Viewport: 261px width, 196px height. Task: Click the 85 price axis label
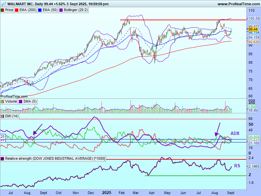(251, 54)
